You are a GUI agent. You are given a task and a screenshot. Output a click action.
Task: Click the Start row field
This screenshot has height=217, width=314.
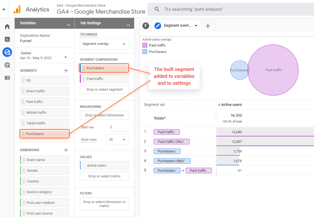click(118, 127)
